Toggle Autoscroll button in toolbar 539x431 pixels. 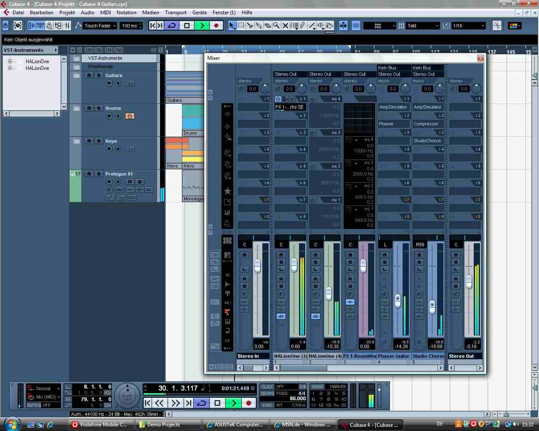[343, 26]
